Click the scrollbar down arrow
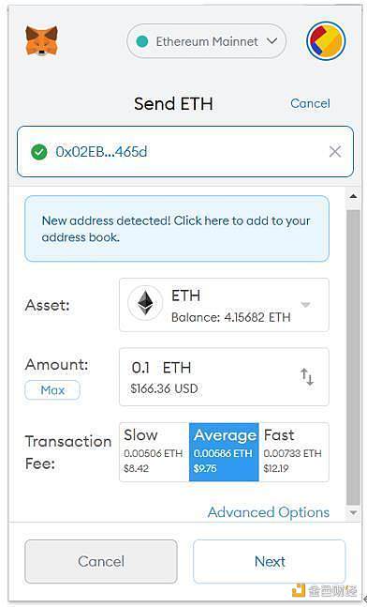367x607 pixels. pos(353,512)
